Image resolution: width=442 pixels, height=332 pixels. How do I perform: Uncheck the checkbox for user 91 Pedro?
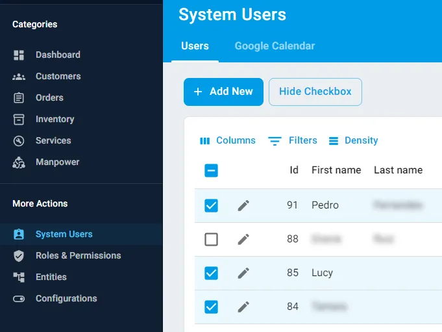click(211, 205)
